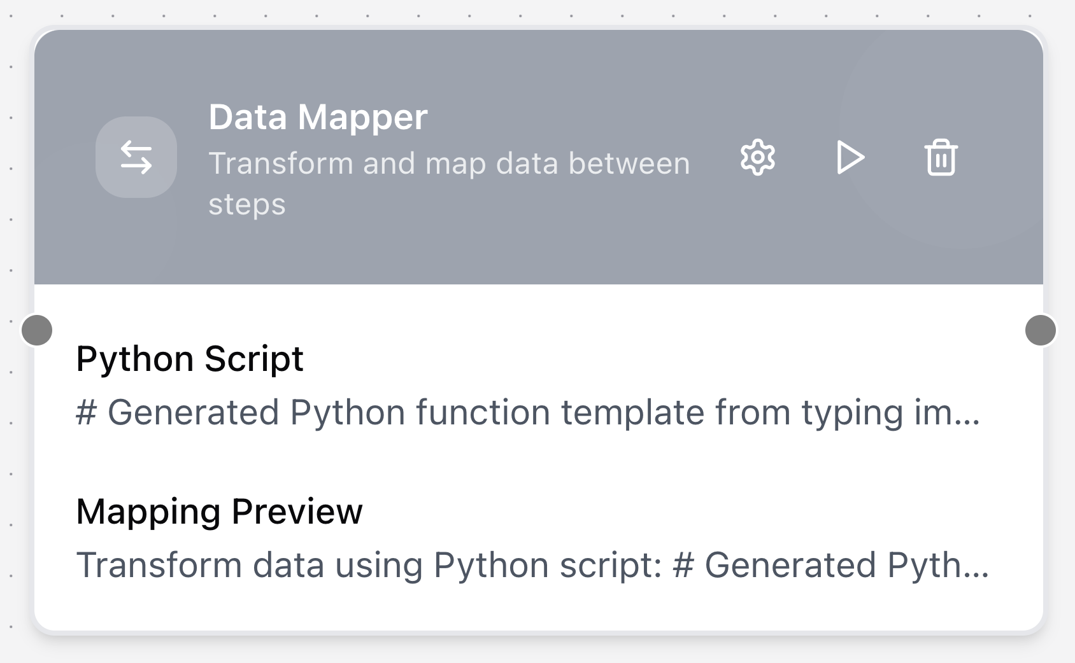Run the Data Mapper step with play icon

pos(850,157)
